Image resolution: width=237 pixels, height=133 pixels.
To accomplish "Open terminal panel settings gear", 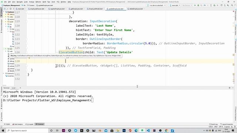I will click(x=230, y=88).
